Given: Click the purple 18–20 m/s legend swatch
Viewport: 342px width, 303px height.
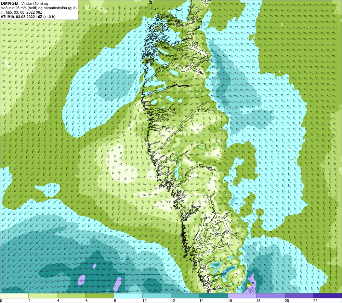Looking at the screenshot, I should tap(271, 295).
